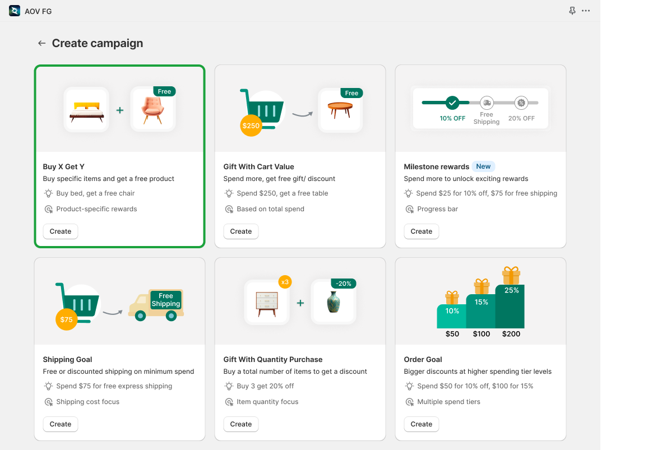Create a Shipping Goal campaign

(61, 424)
